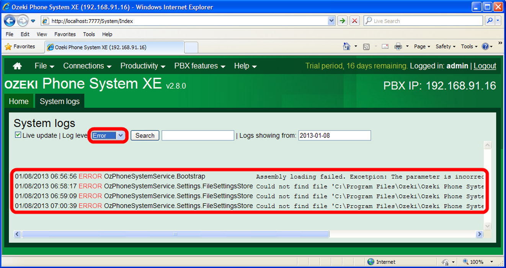Click the blue Help question mark icon

pos(485,47)
